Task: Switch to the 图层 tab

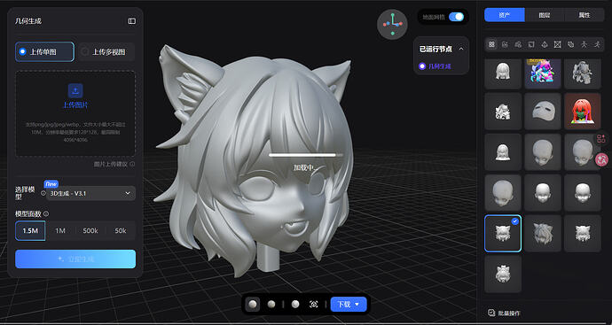Action: click(545, 15)
